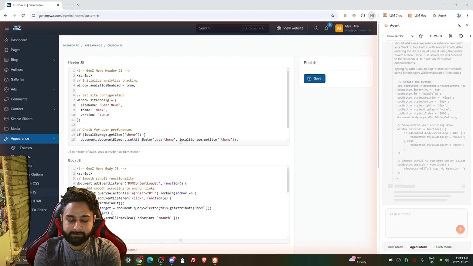Click the GenZ logo in header
473x266 pixels.
tap(17, 28)
